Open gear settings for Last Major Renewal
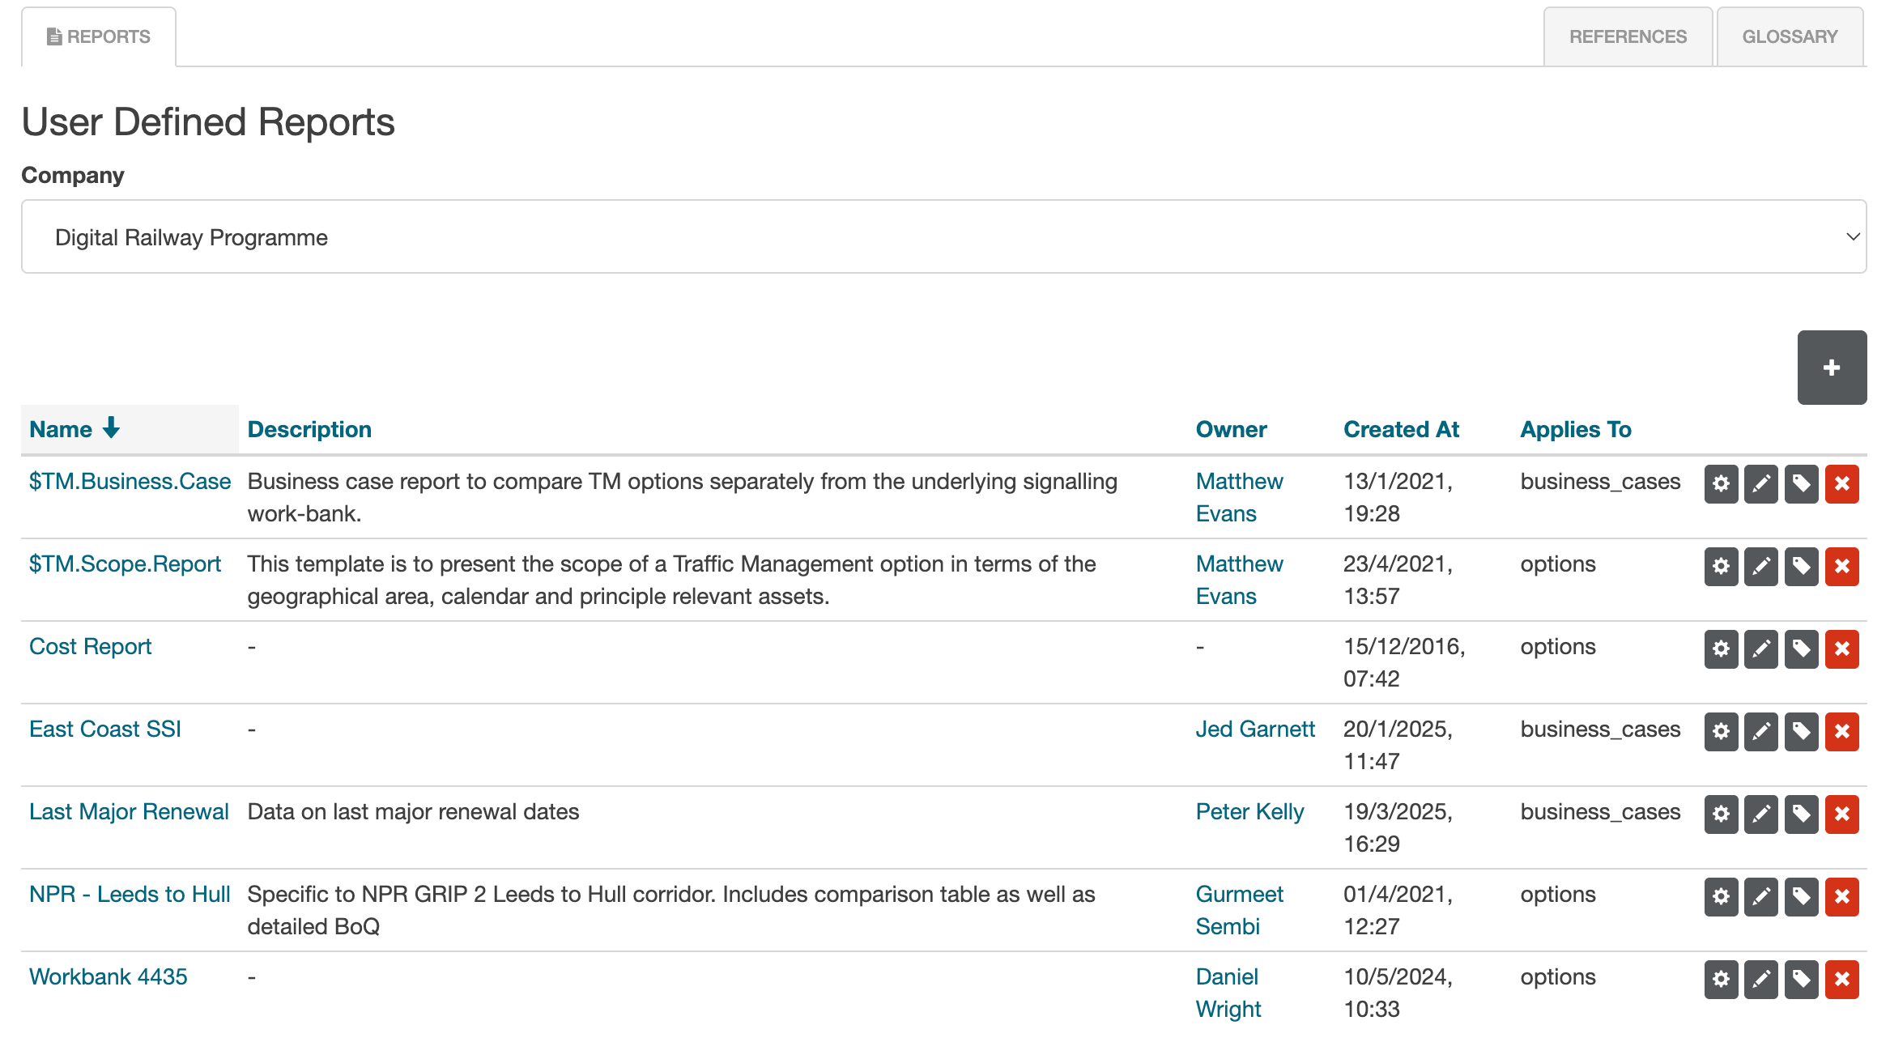1890x1059 pixels. point(1721,814)
